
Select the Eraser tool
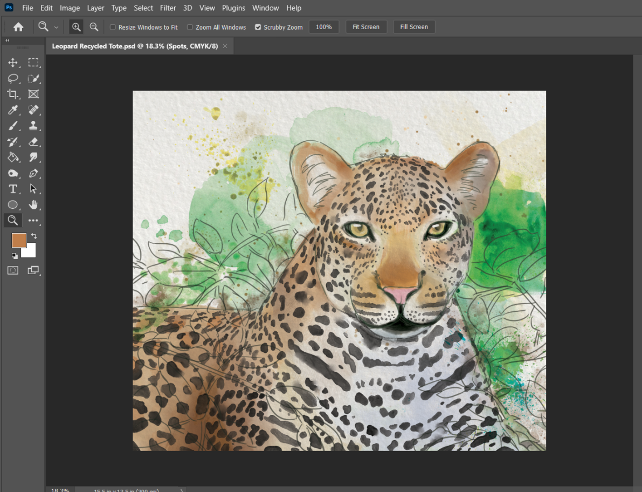33,142
